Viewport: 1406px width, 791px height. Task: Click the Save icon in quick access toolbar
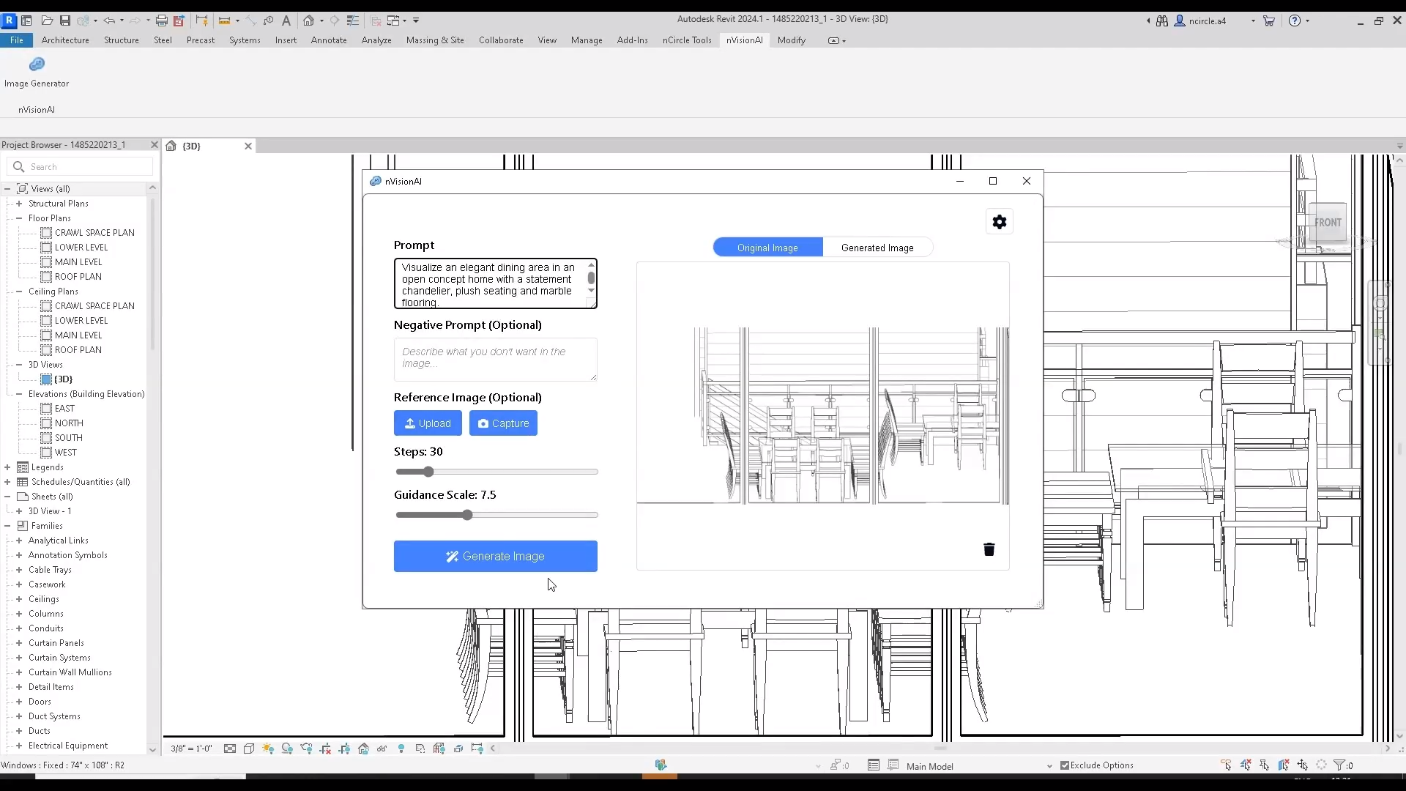[x=65, y=21]
